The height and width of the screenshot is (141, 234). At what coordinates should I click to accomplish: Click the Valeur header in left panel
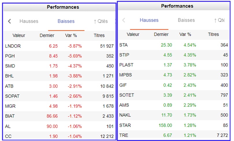coord(19,36)
